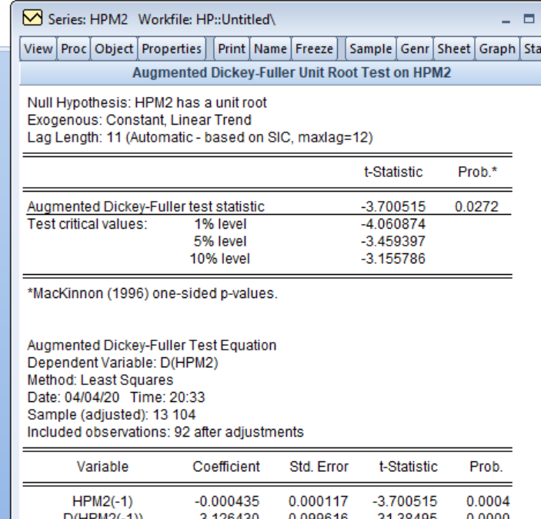Select critical value -4.060874
This screenshot has height=519, width=541.
coord(393,224)
